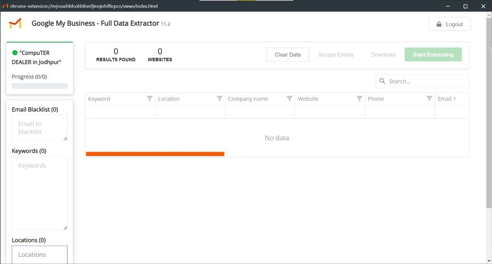Click the Google My Business logo icon

15,24
